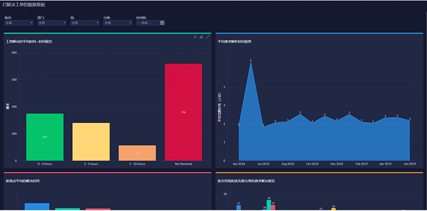Click the green 0 - 2 Hours bar
The width and height of the screenshot is (427, 211).
(45, 137)
